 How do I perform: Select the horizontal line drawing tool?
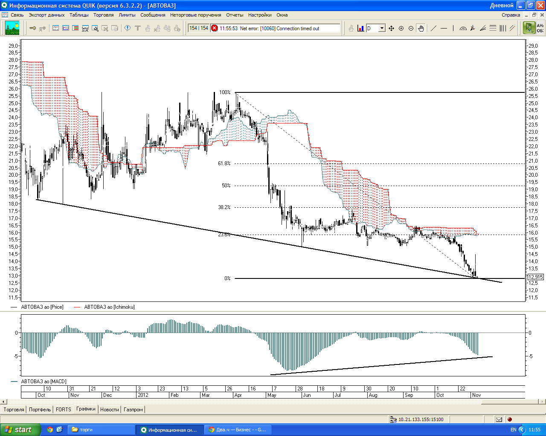coord(444,29)
